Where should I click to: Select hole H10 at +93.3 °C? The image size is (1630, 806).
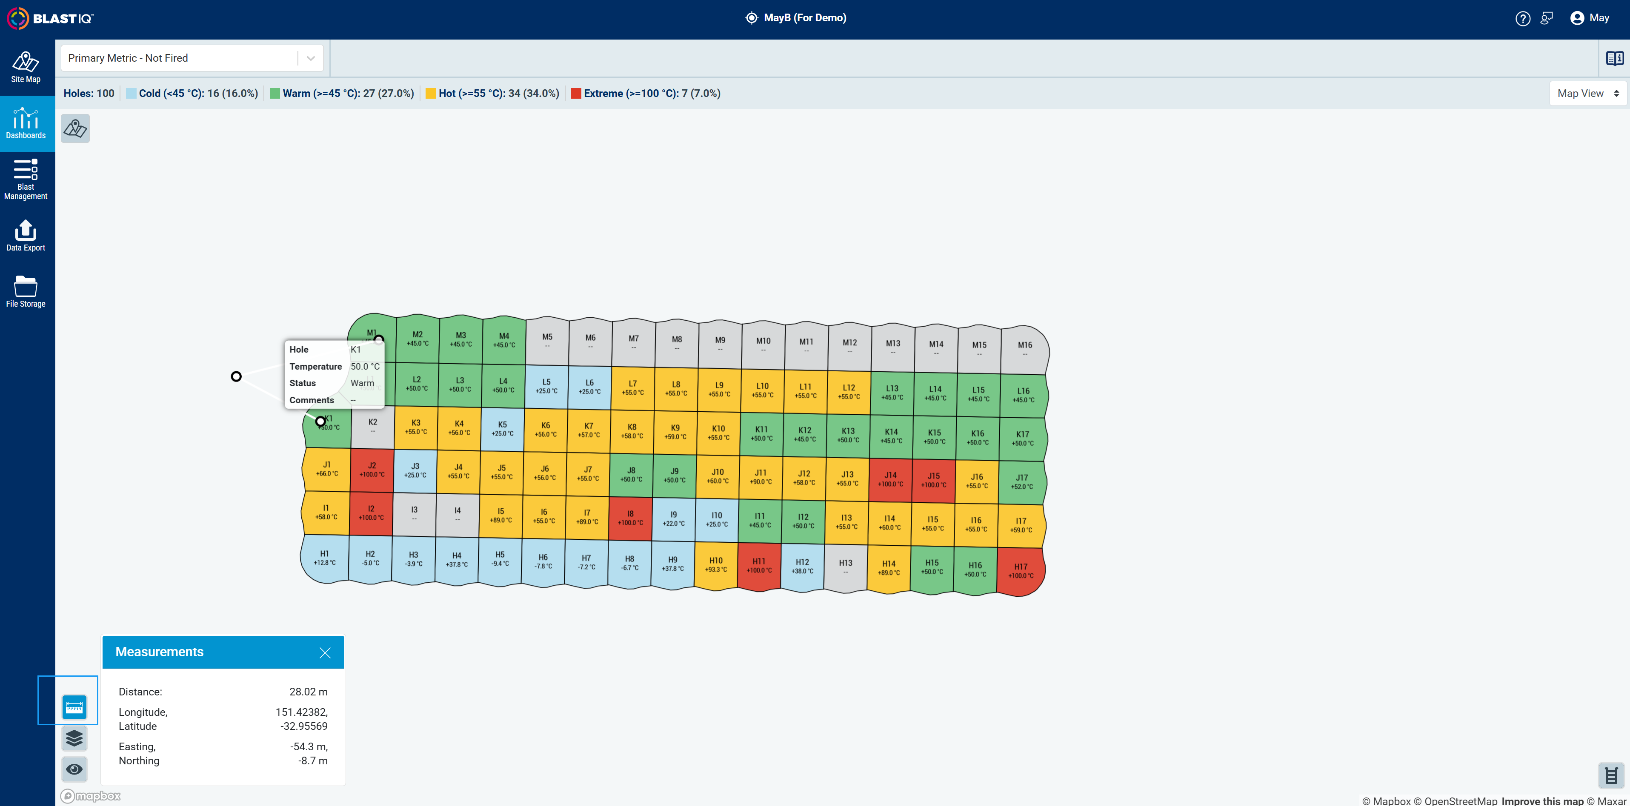click(x=716, y=565)
